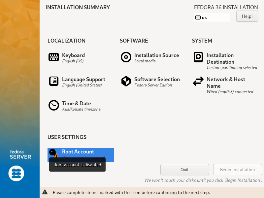Image resolution: width=264 pixels, height=198 pixels.
Task: Click the us keyboard layout indicator
Action: (x=212, y=17)
